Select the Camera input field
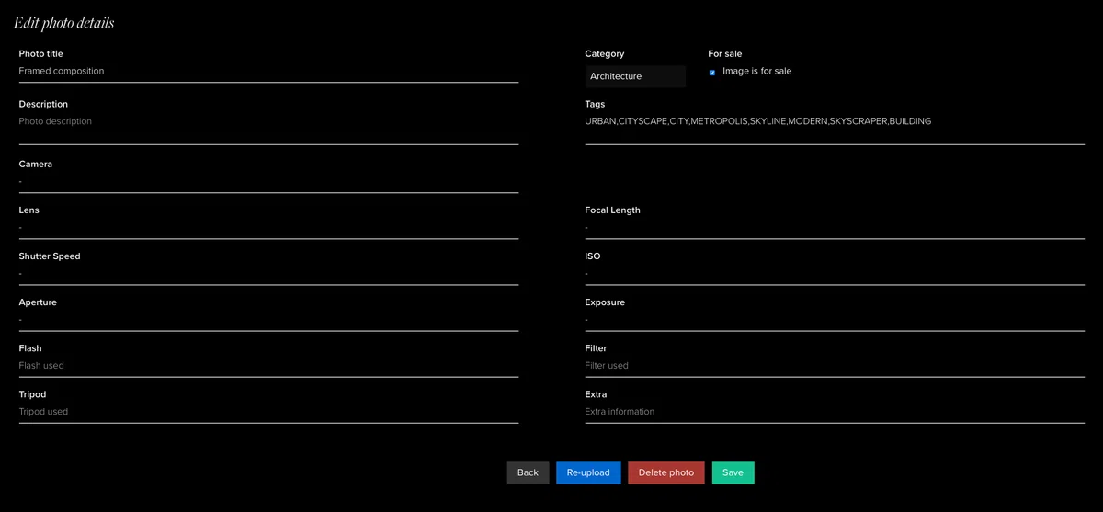Image resolution: width=1103 pixels, height=512 pixels. (268, 182)
